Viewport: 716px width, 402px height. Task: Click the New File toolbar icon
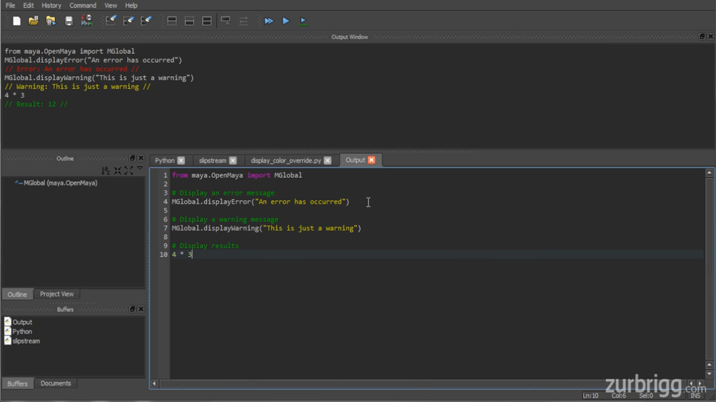click(17, 21)
